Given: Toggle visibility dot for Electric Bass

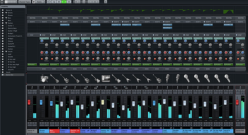Looking at the screenshot, I should tap(3, 28).
